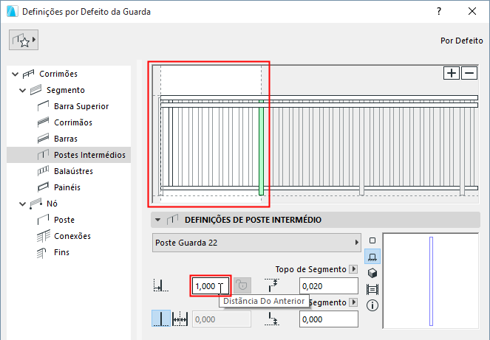The image size is (490, 340).
Task: Open the Poste Guarda 22 type dropdown
Action: click(x=256, y=243)
